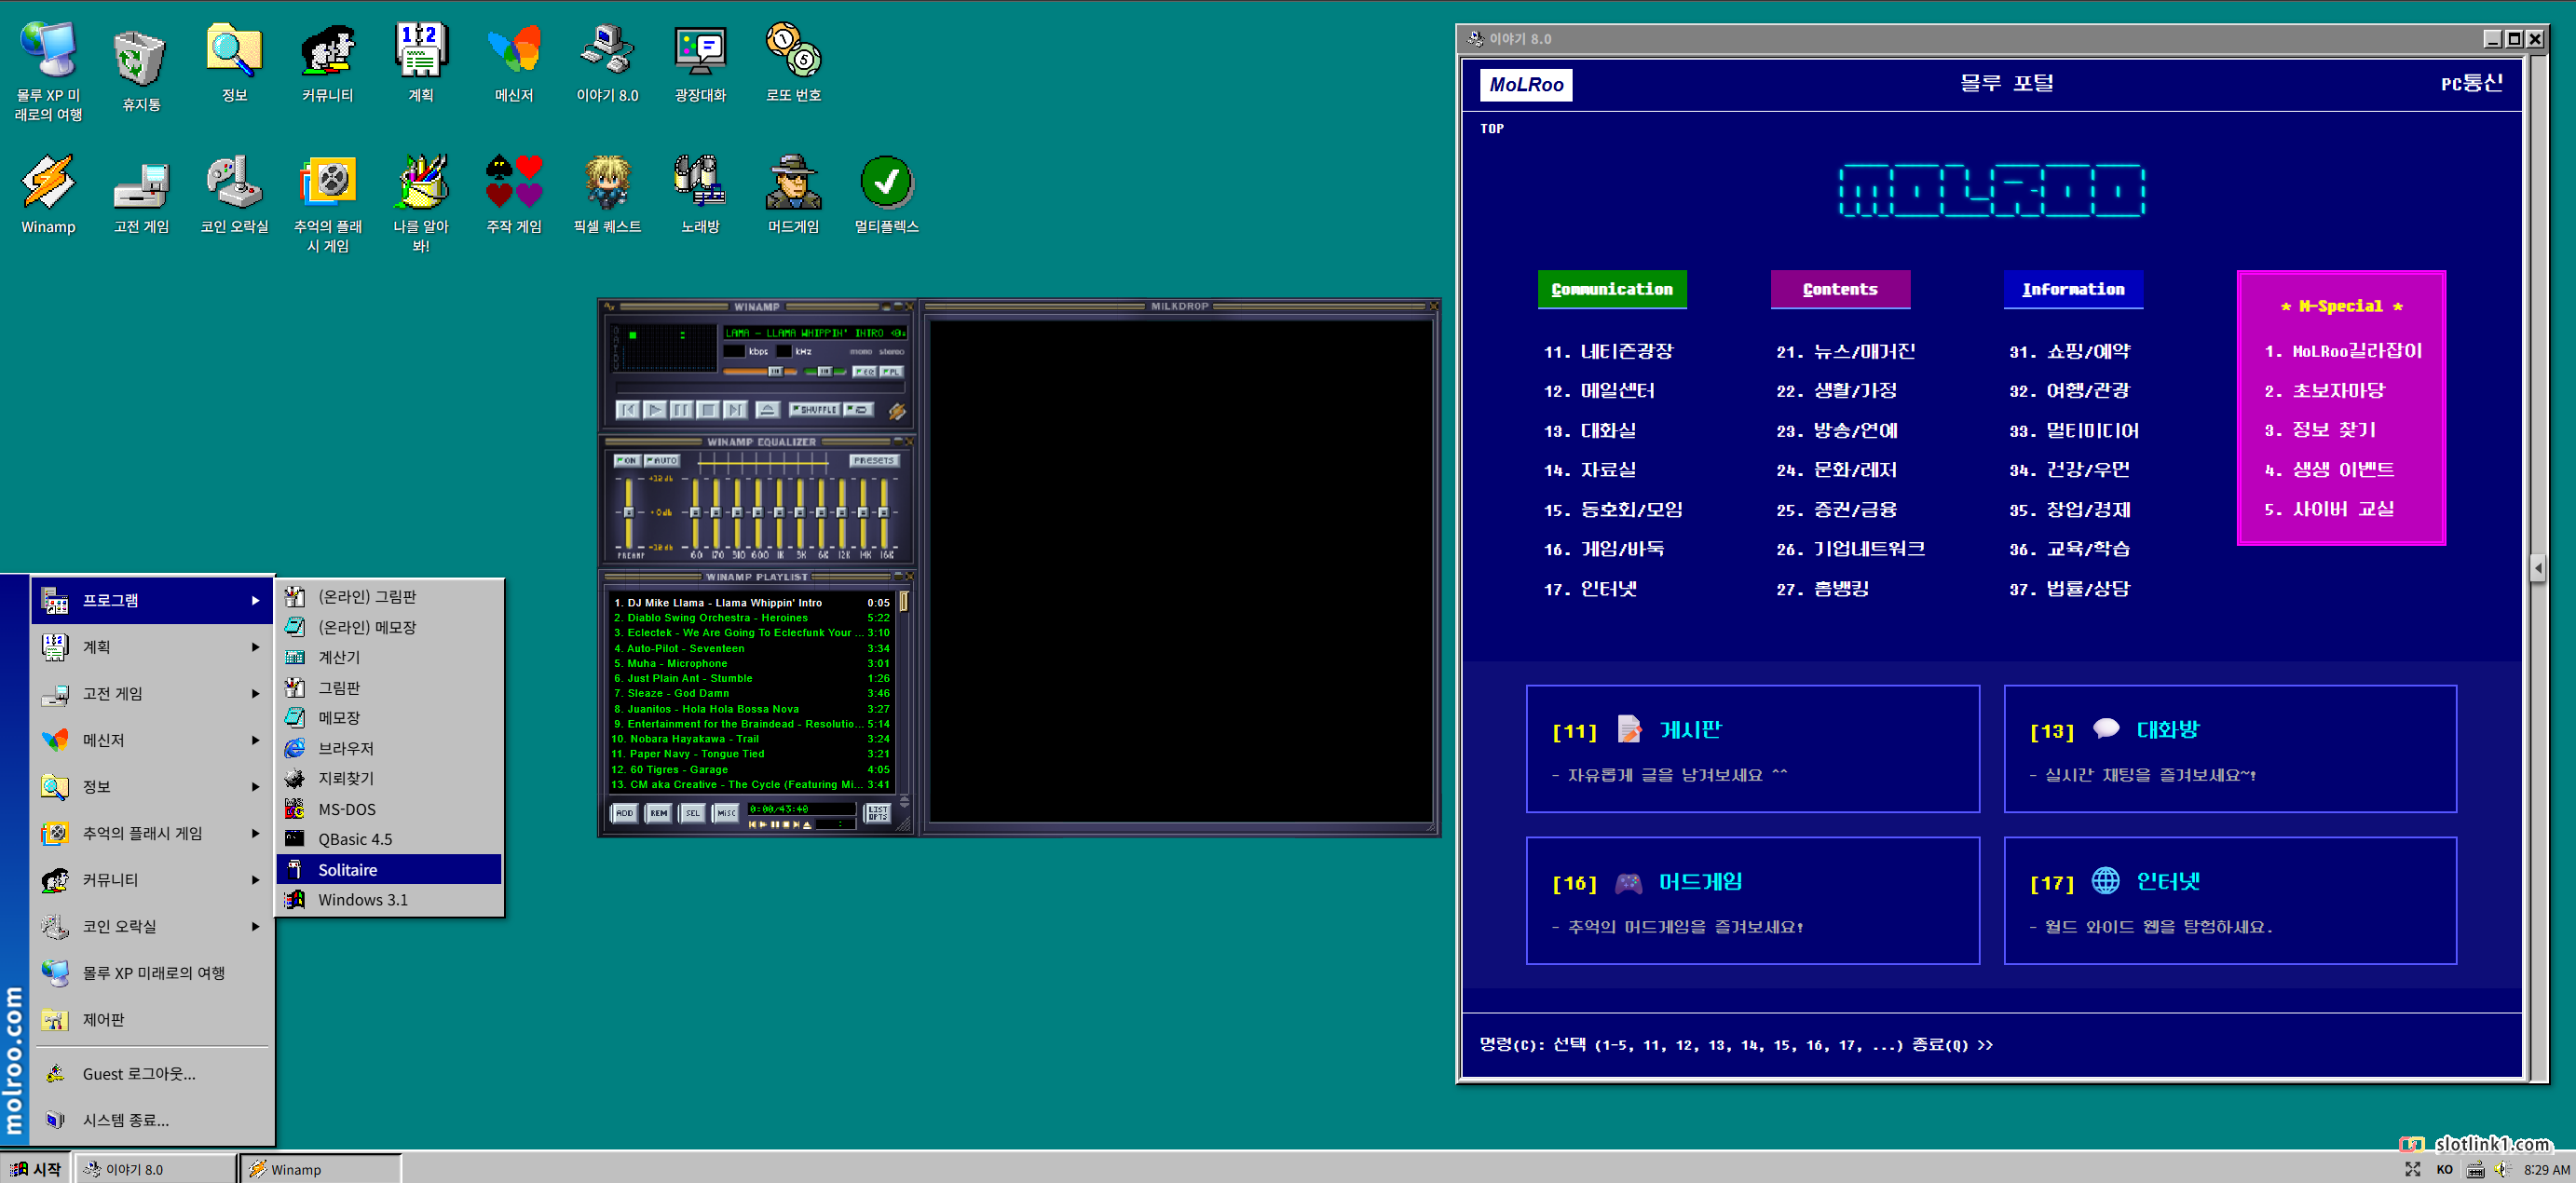Choose QBasic 4.5 from the programs submenu
Screen dimensions: 2576x1183
click(389, 839)
